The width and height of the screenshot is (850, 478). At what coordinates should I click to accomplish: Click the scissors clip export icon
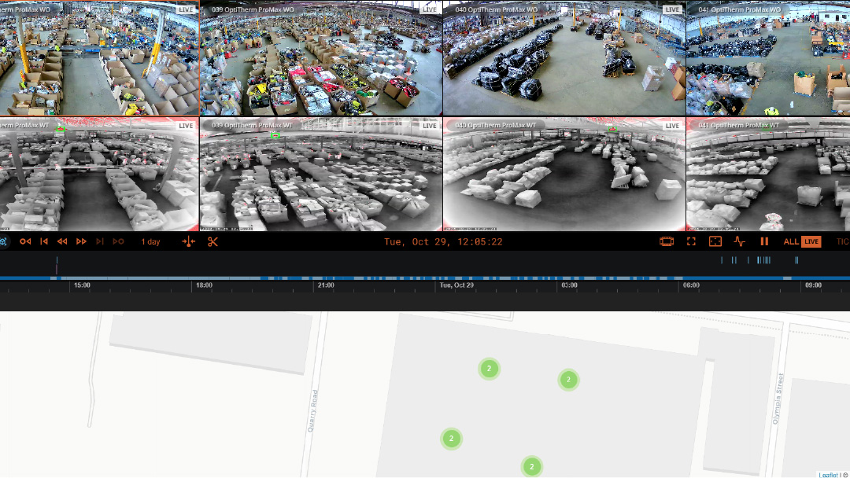pos(213,241)
